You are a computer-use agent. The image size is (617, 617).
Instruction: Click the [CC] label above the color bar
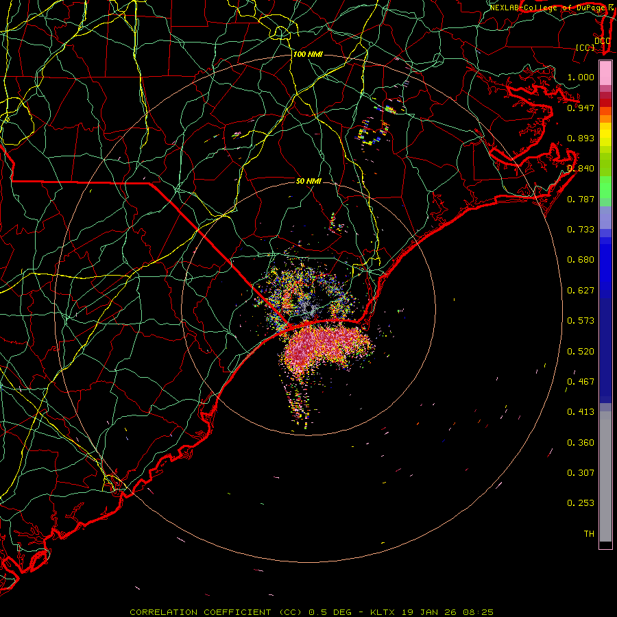click(585, 47)
